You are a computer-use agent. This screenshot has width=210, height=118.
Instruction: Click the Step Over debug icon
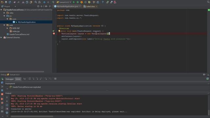click(x=29, y=79)
